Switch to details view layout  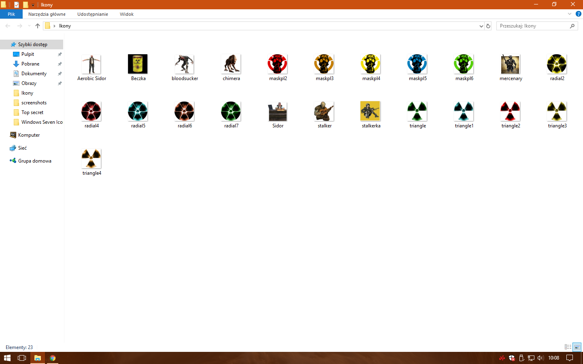coord(568,347)
